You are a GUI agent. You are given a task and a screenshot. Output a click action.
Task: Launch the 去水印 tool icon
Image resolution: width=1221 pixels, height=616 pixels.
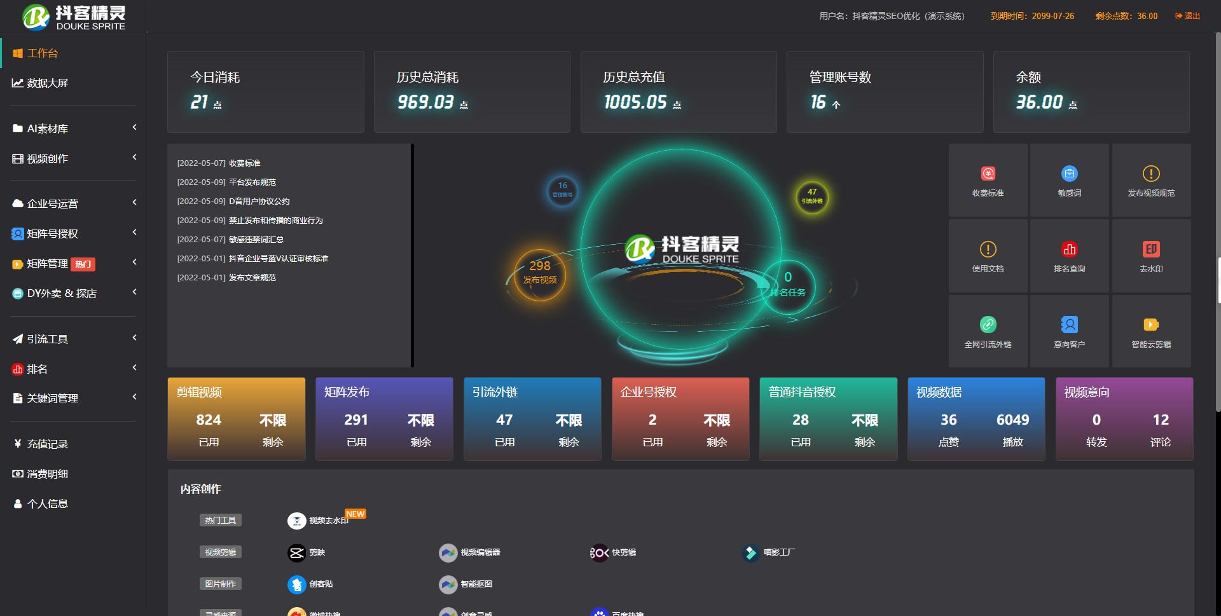coord(1150,250)
